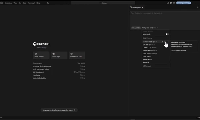Choose the Sonnet 4.5 model
Image resolution: width=200 pixels, height=120 pixels.
tap(156, 59)
